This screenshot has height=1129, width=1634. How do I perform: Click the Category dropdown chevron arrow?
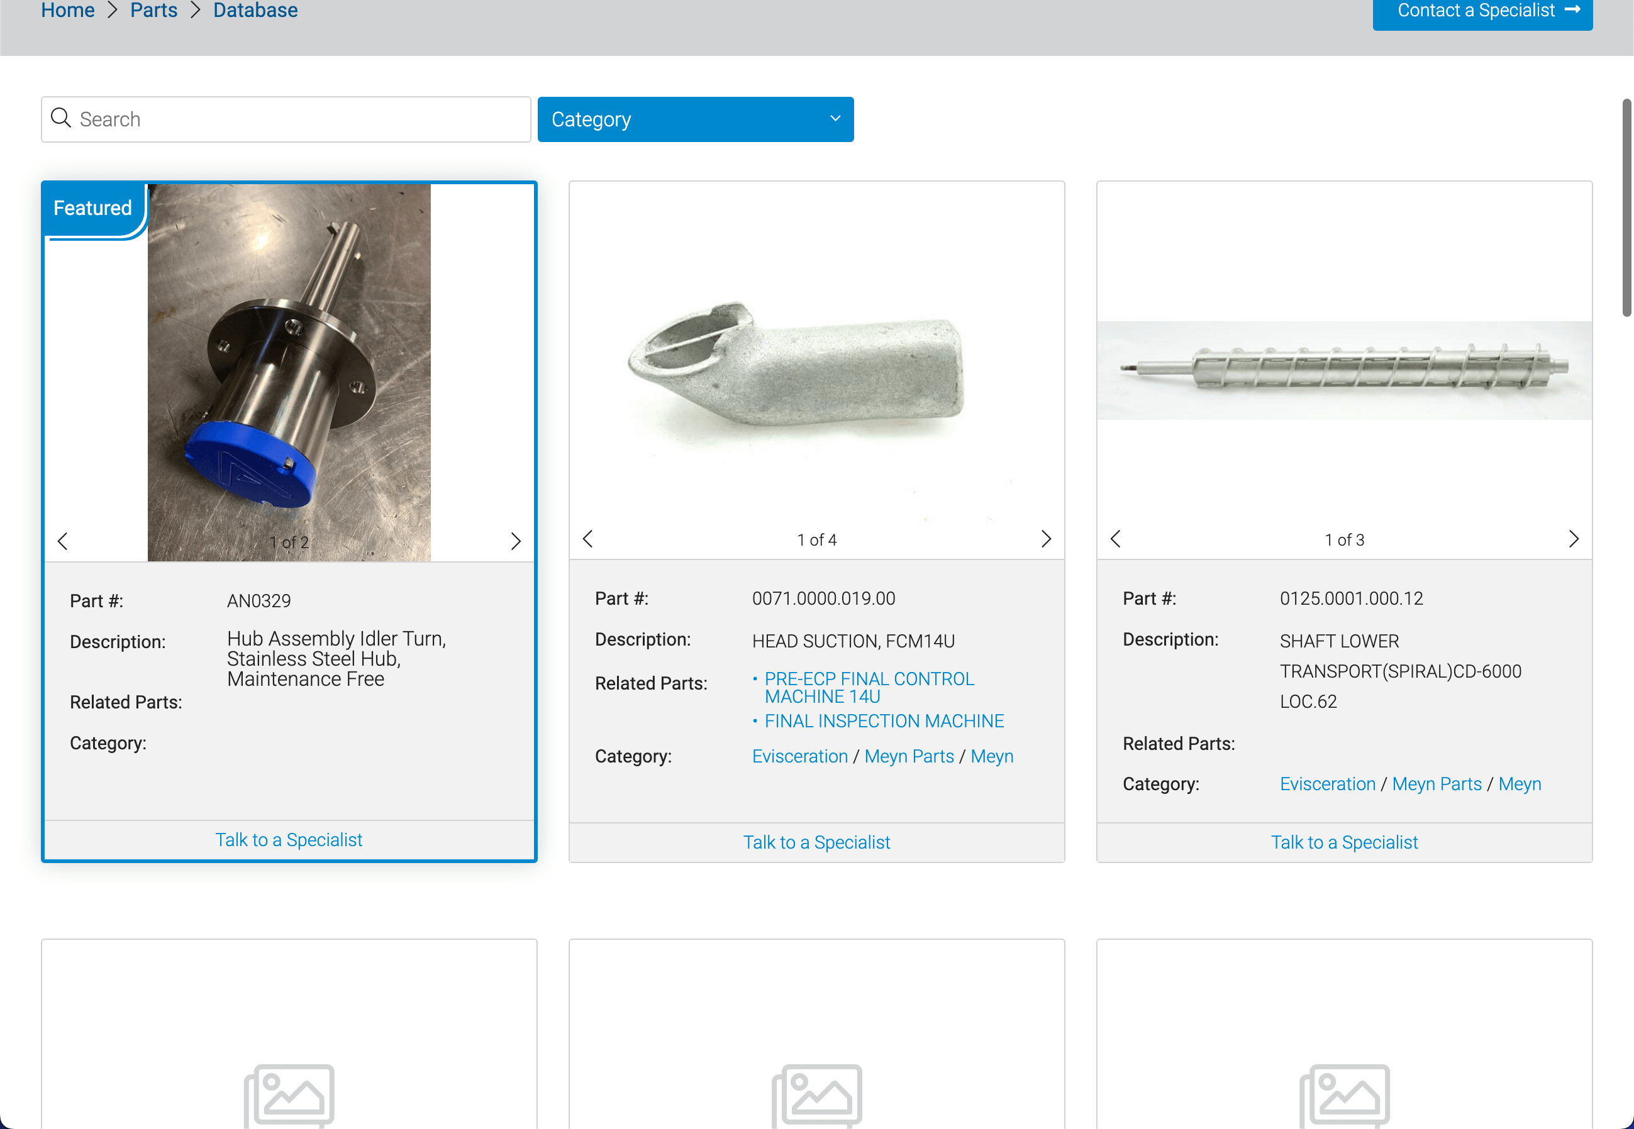(x=835, y=119)
